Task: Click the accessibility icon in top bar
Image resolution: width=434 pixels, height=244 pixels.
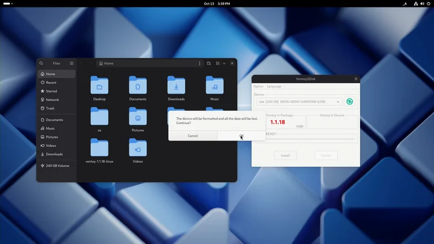Action: click(405, 3)
